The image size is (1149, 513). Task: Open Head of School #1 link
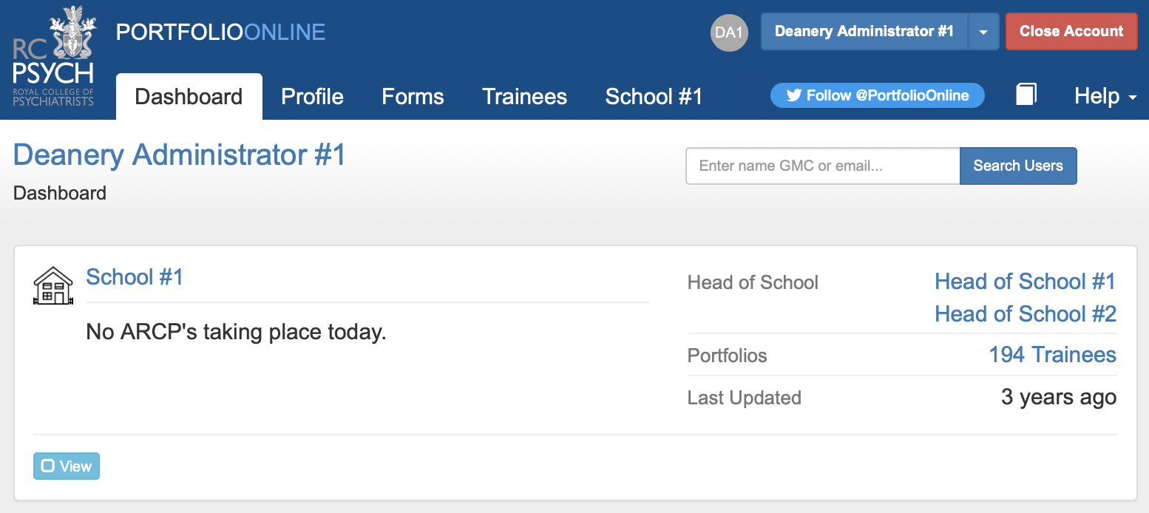pos(1026,282)
